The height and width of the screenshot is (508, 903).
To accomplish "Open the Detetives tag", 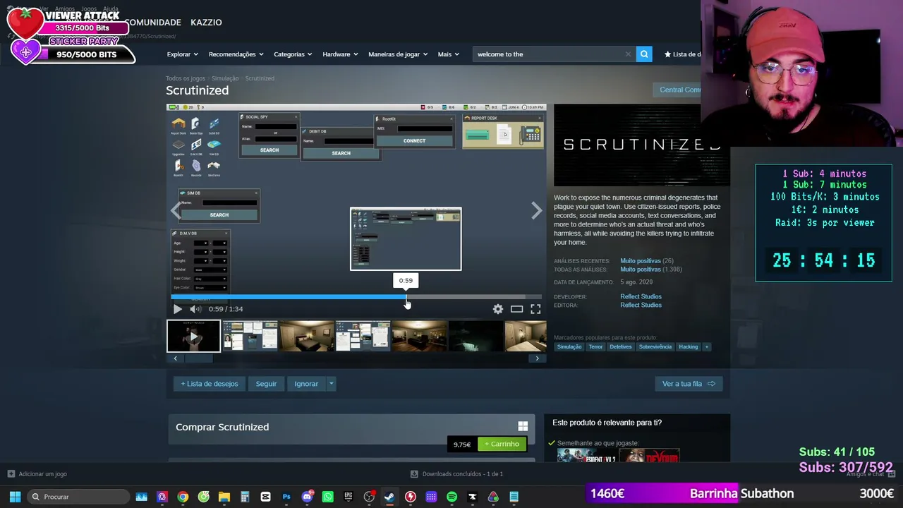I will coord(621,347).
